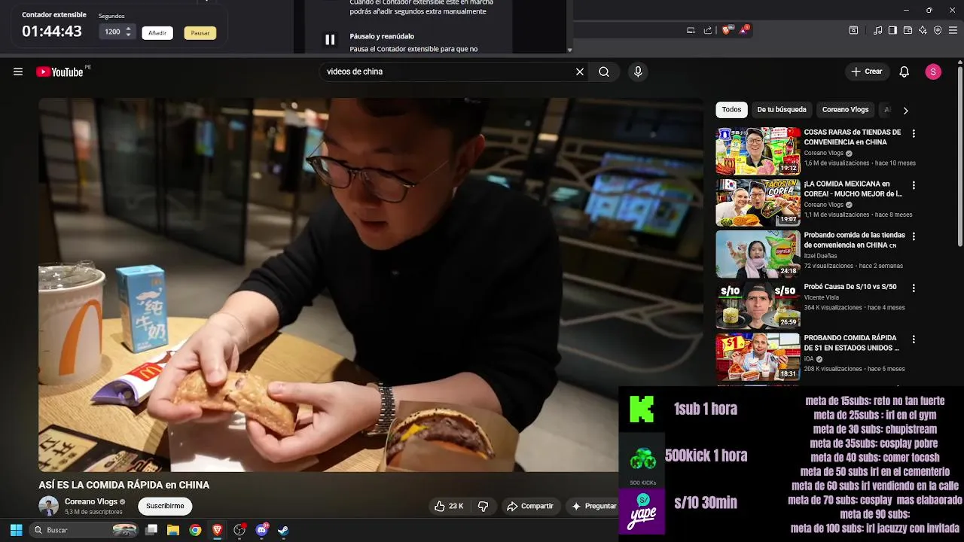Screen dimensions: 964x542
Task: Switch to Brave browser on taskbar
Action: coord(217,530)
